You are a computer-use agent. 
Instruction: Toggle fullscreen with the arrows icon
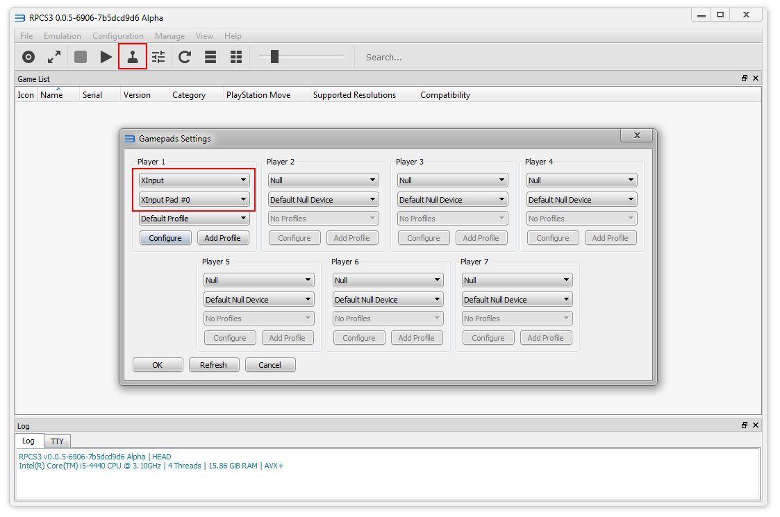(54, 57)
